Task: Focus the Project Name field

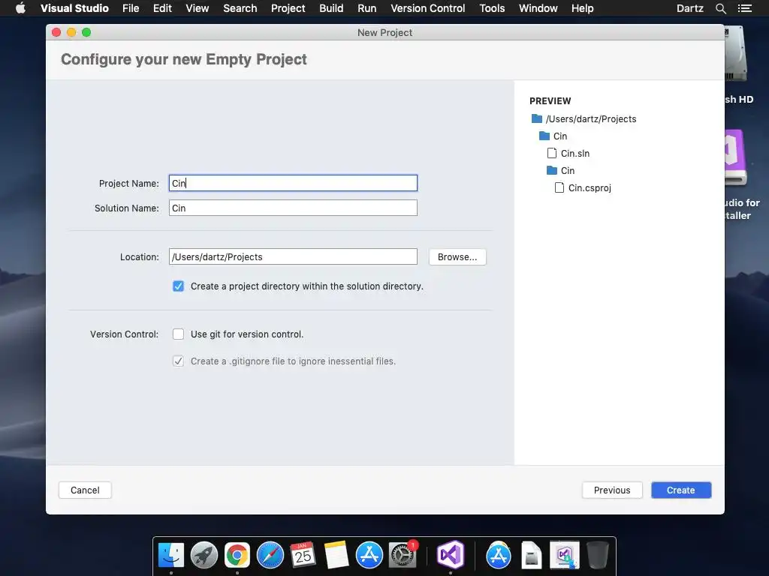Action: tap(294, 183)
